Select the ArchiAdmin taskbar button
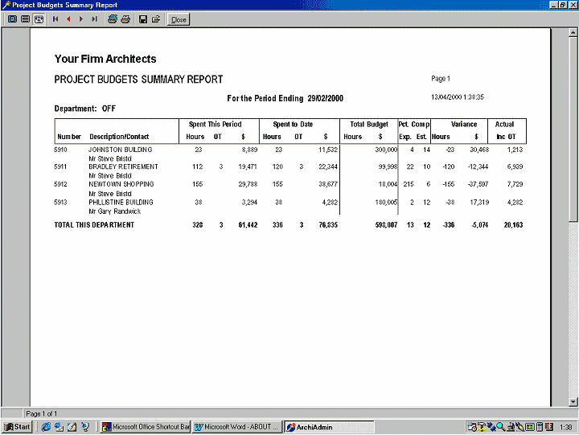This screenshot has width=579, height=435. 329,427
